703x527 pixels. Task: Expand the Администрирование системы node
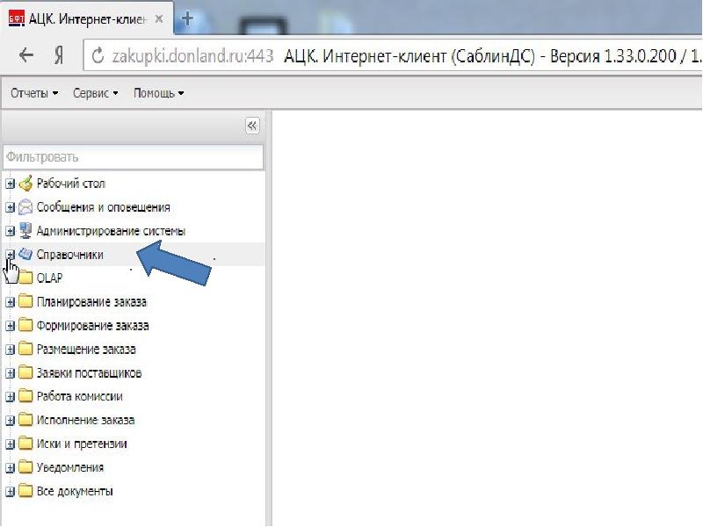(10, 231)
